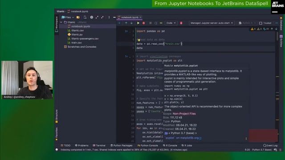Click the red debug cell icon

143,23
